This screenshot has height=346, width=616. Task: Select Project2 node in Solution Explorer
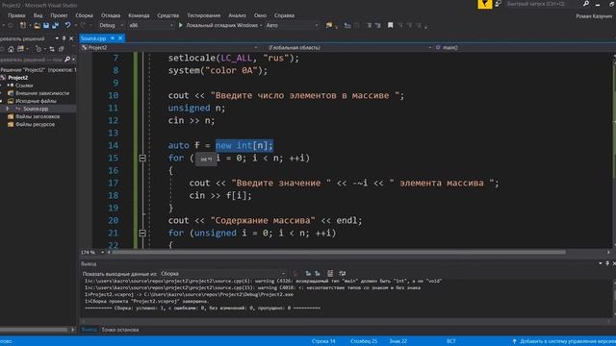(x=18, y=78)
